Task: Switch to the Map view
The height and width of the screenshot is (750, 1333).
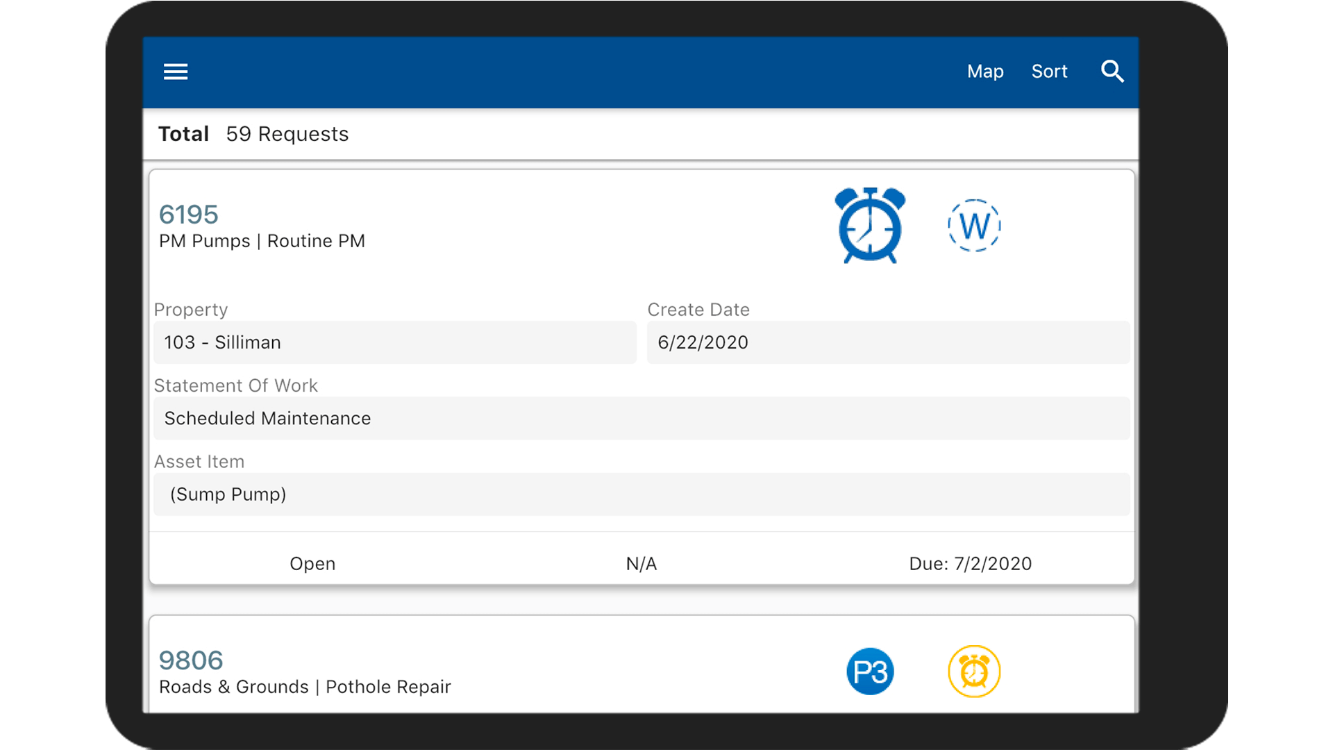Action: [985, 72]
